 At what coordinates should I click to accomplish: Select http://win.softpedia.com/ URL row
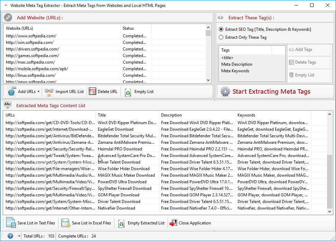[104, 43]
